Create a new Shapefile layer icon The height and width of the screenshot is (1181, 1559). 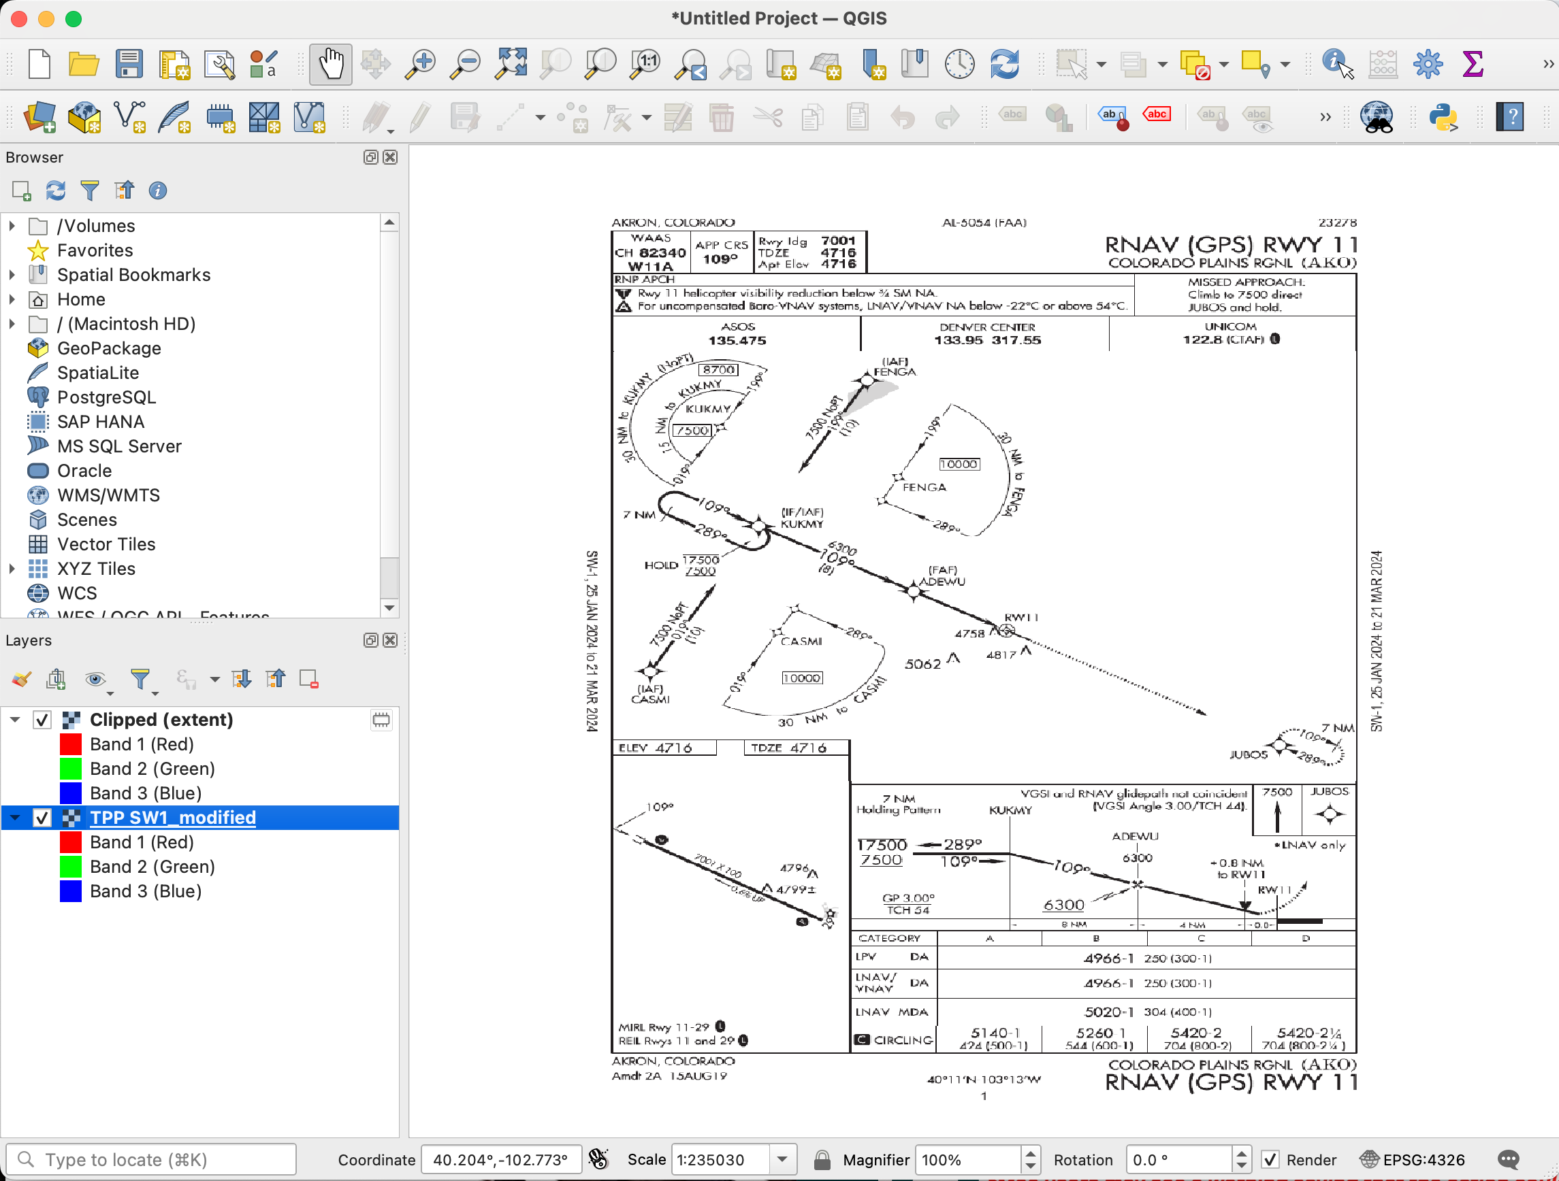coord(129,117)
